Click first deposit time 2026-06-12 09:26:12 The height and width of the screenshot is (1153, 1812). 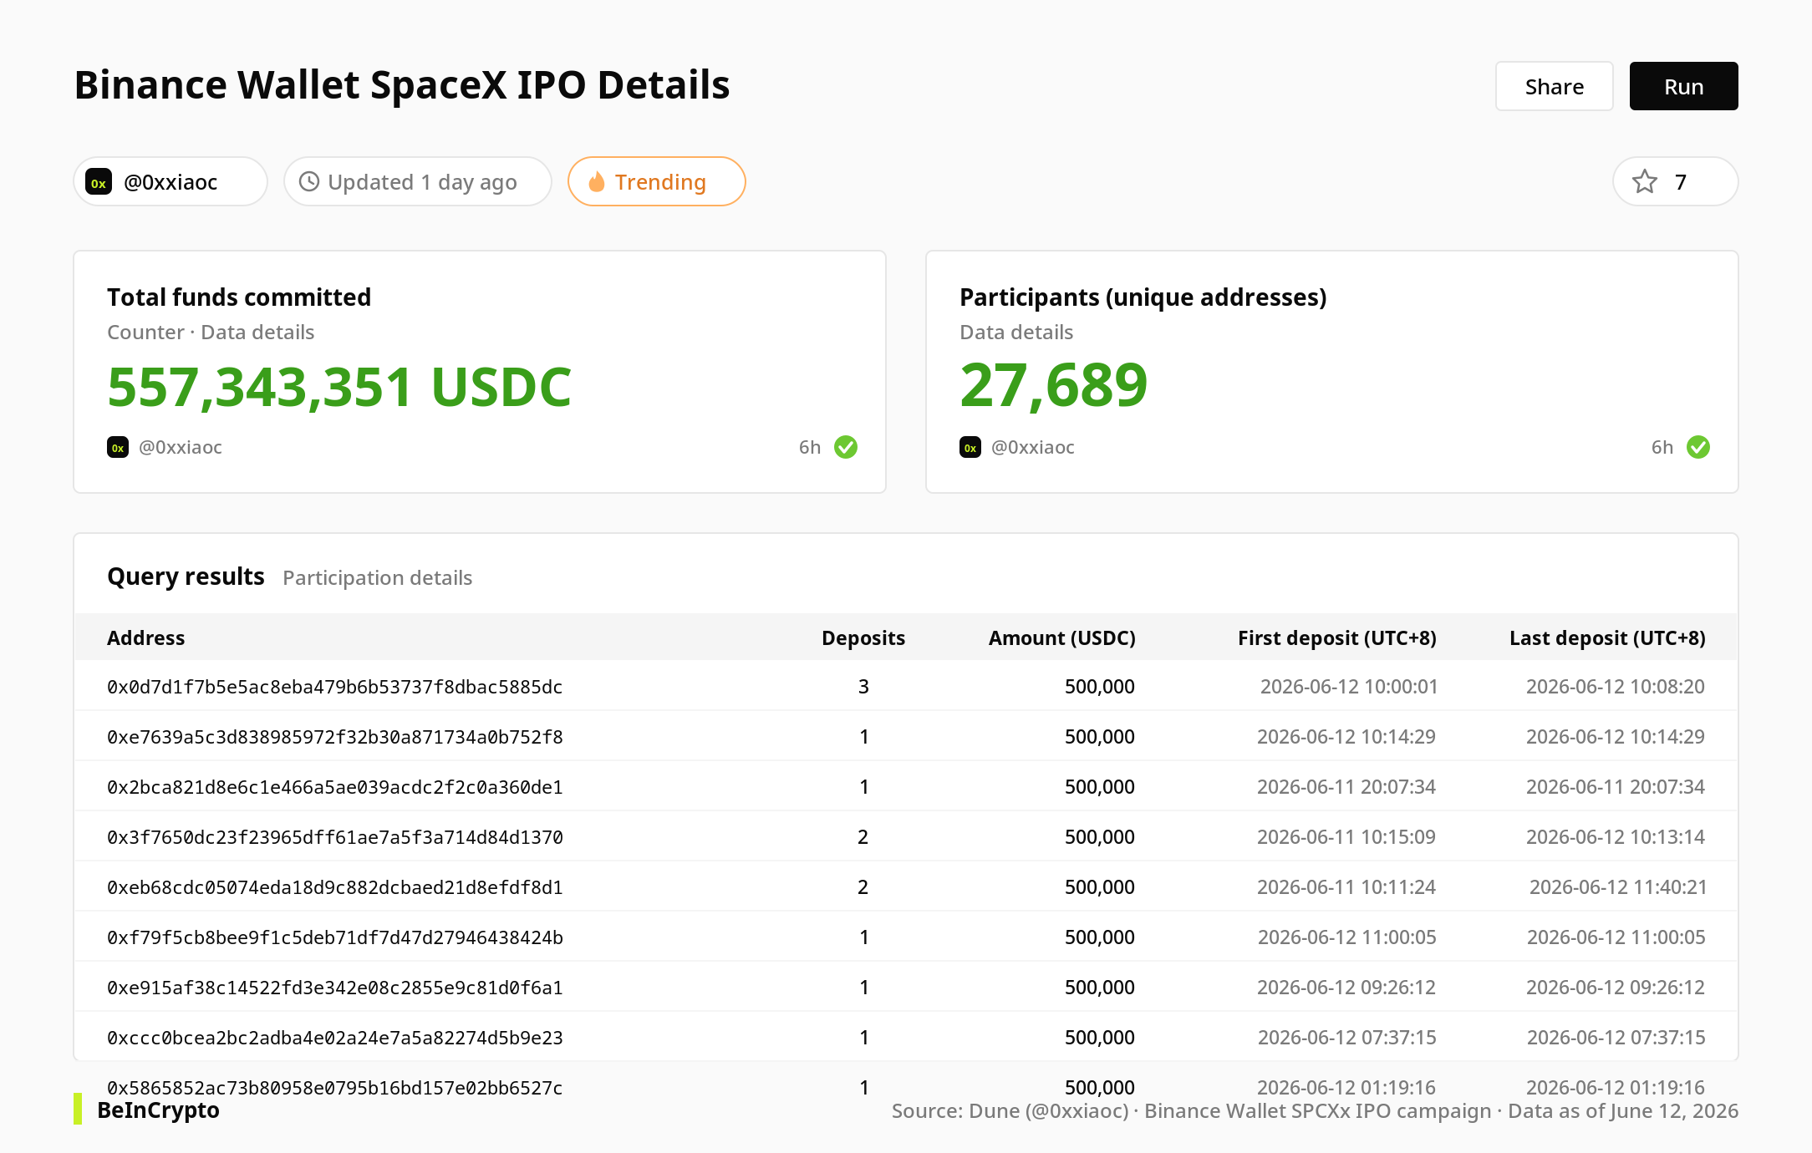click(1346, 988)
